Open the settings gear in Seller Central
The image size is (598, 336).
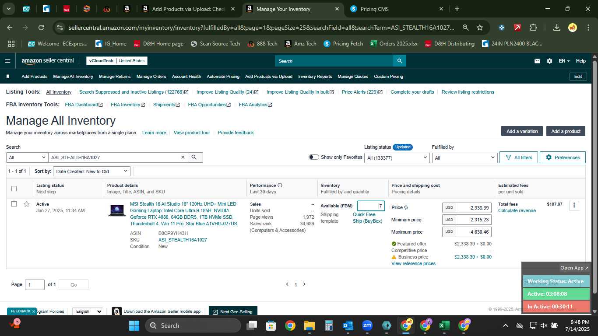pyautogui.click(x=549, y=61)
